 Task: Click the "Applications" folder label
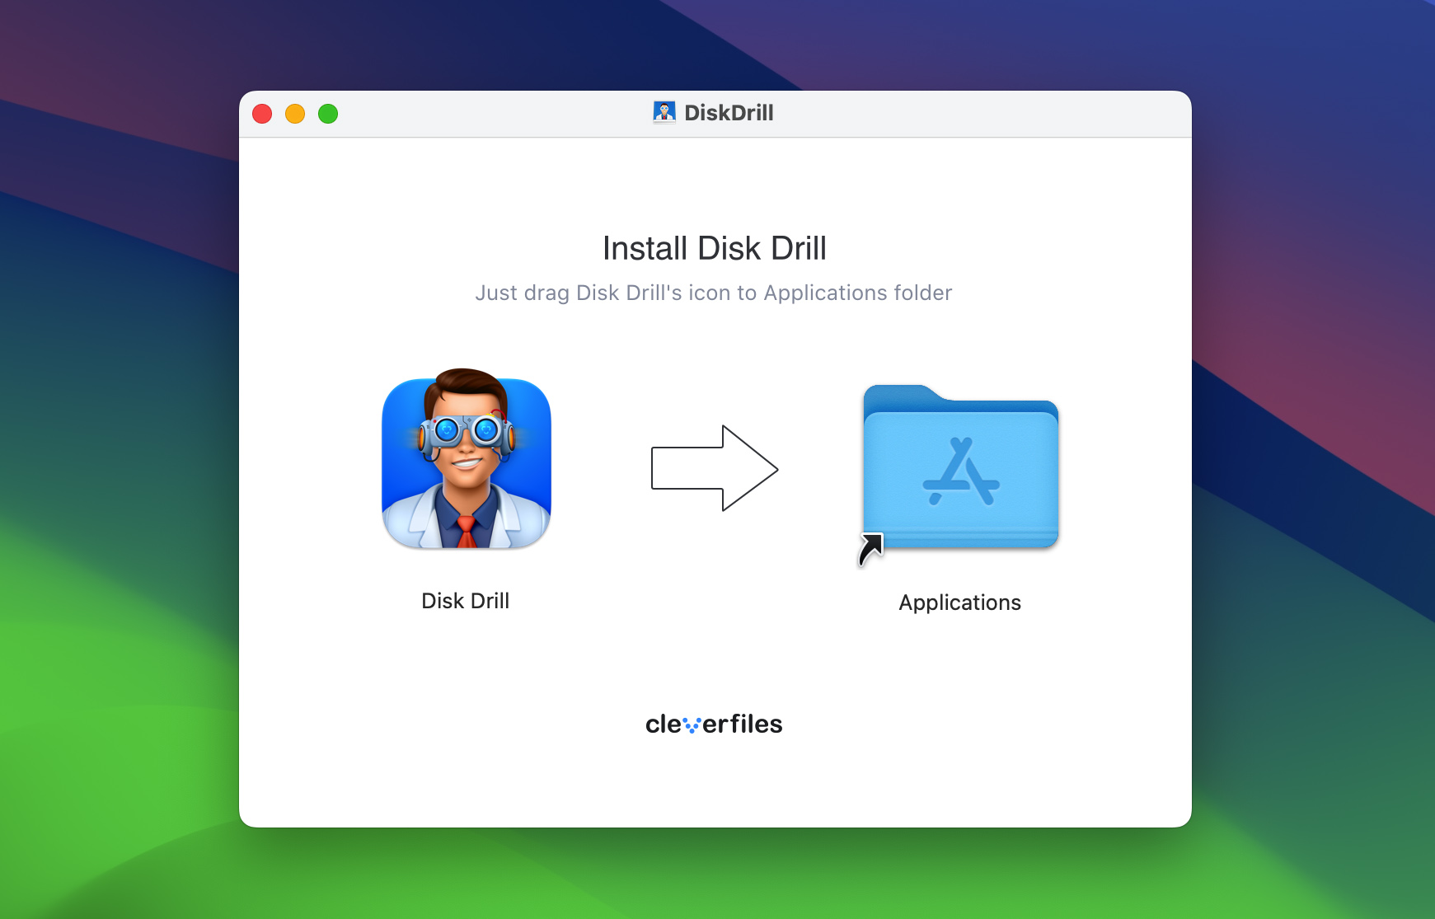tap(959, 603)
